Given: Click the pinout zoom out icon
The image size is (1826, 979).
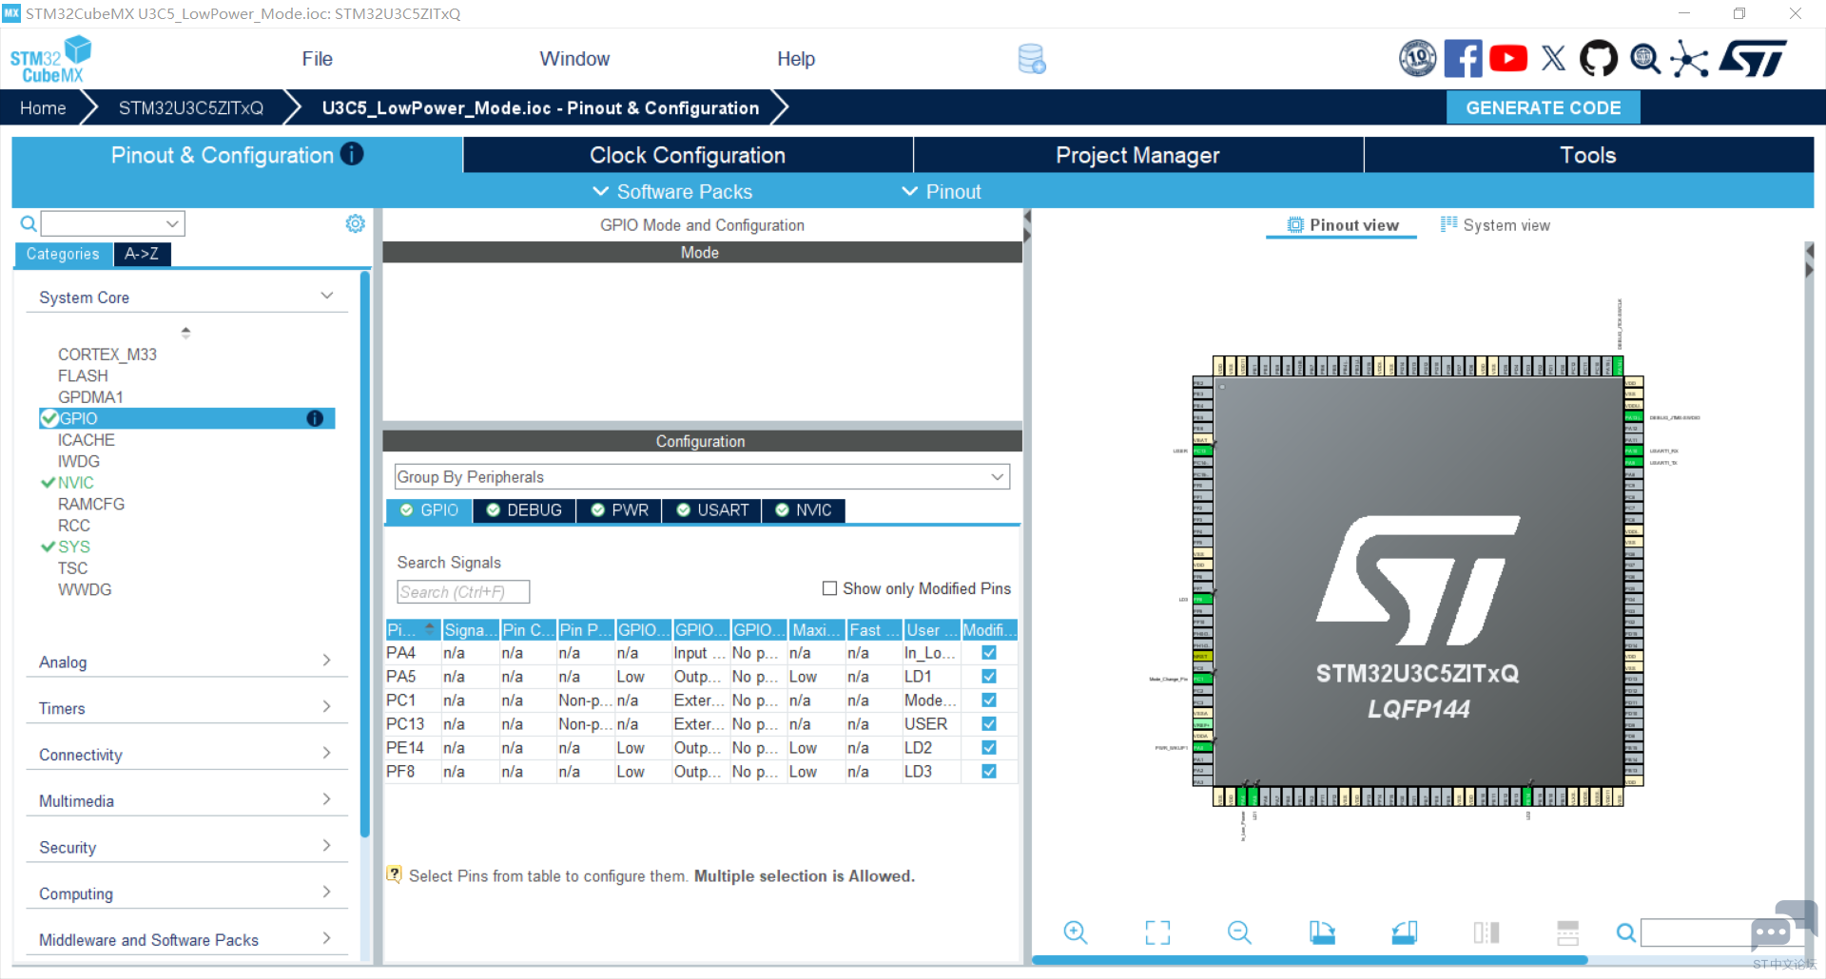Looking at the screenshot, I should click(x=1239, y=932).
